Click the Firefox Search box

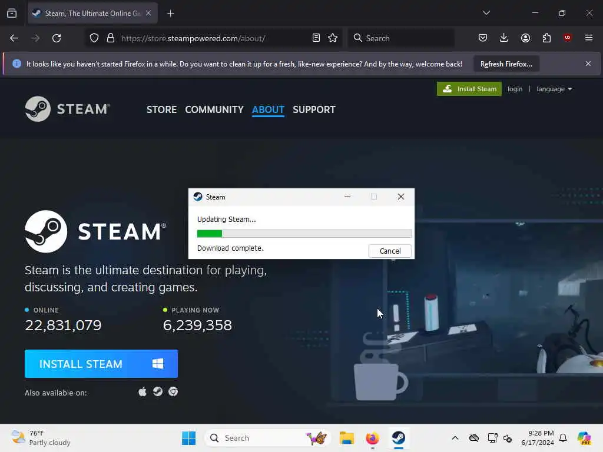(x=402, y=38)
